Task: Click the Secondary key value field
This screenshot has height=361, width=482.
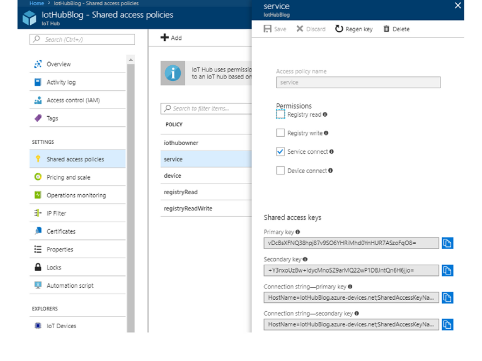Action: (351, 271)
